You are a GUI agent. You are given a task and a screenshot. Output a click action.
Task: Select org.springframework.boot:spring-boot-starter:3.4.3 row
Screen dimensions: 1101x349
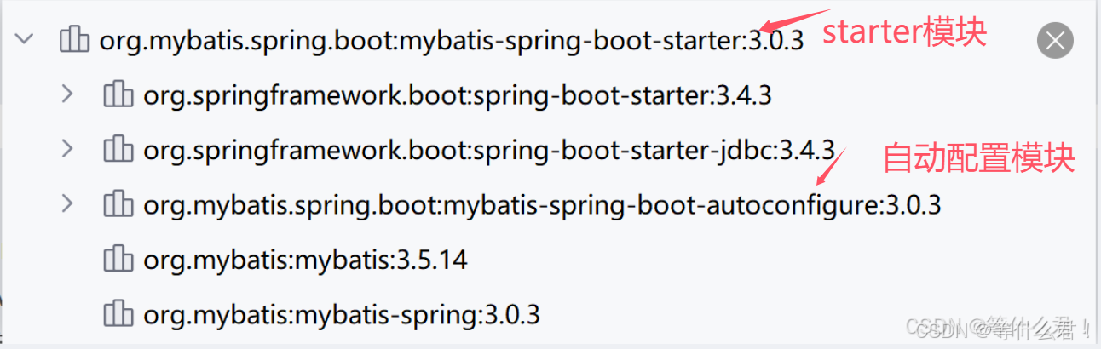[458, 95]
